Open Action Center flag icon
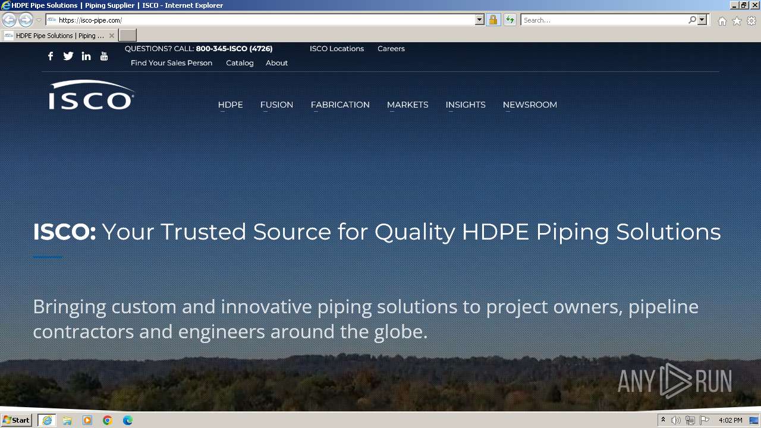The image size is (761, 428). (x=705, y=420)
